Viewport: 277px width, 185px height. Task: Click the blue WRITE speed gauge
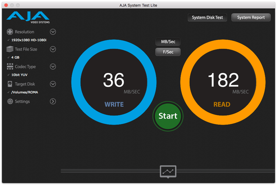tap(114, 82)
